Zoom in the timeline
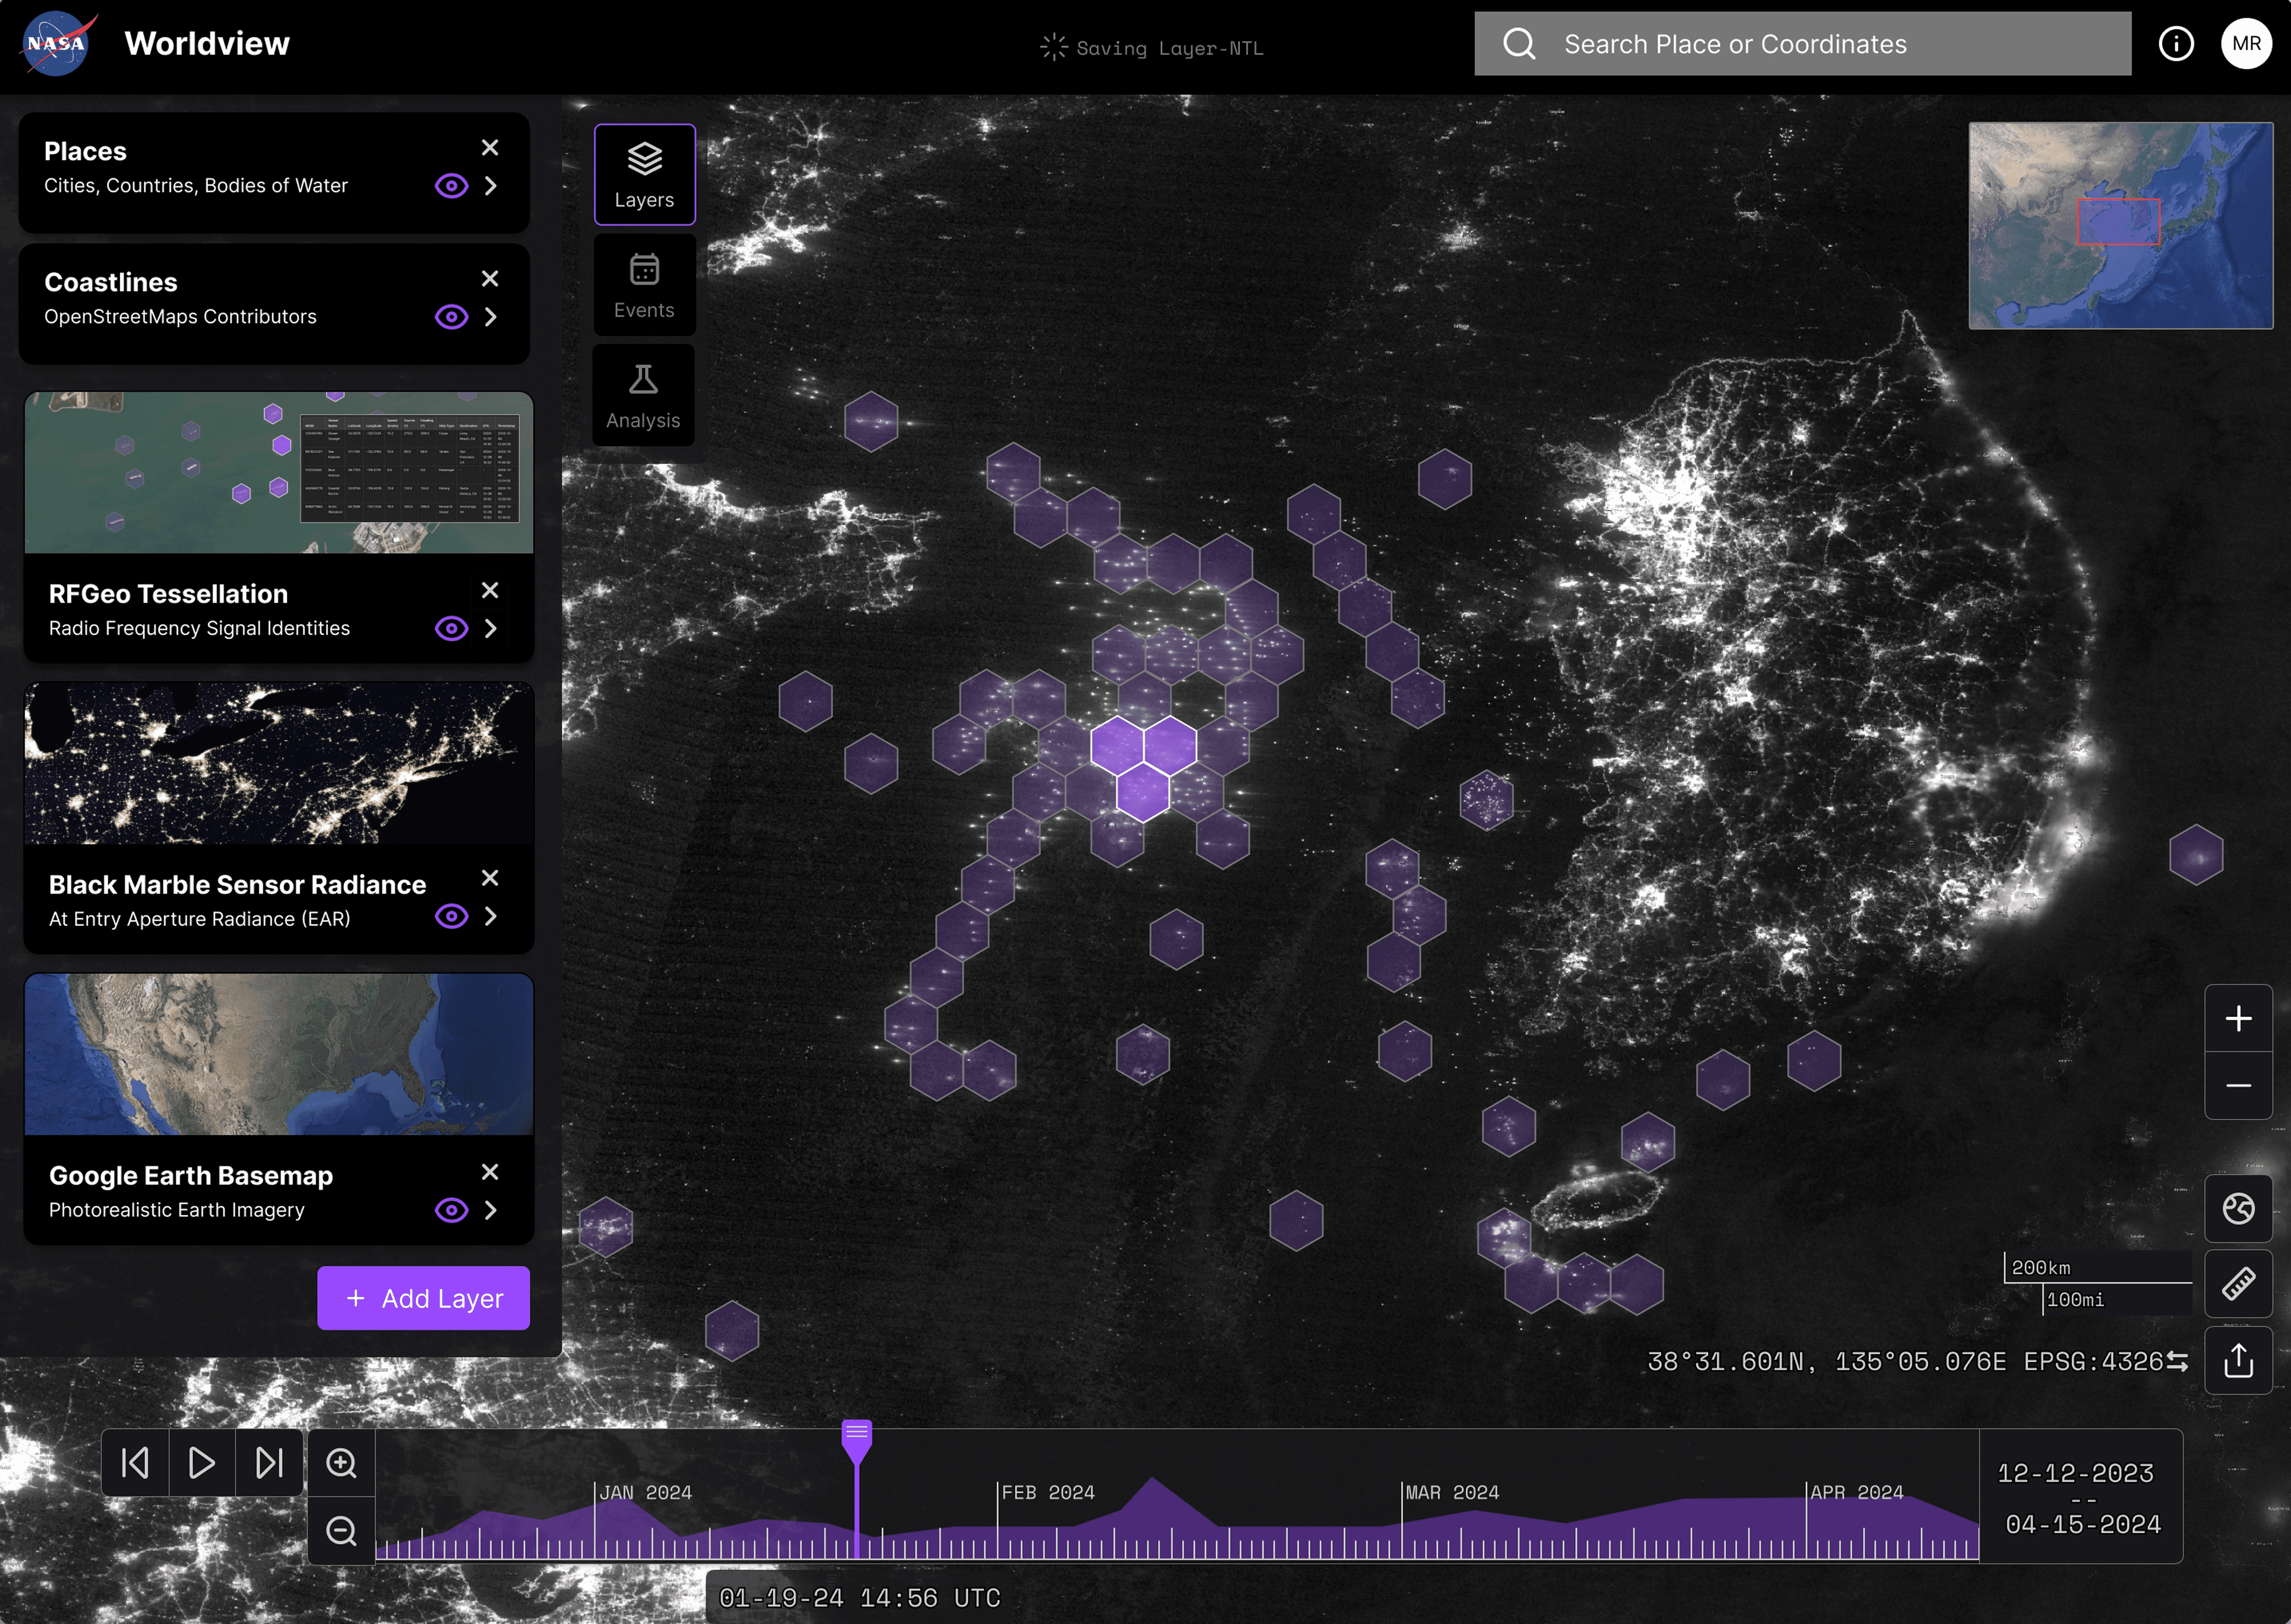This screenshot has height=1624, width=2291. pyautogui.click(x=341, y=1463)
